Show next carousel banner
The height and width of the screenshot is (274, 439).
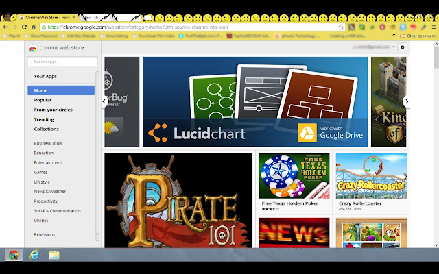tap(406, 101)
